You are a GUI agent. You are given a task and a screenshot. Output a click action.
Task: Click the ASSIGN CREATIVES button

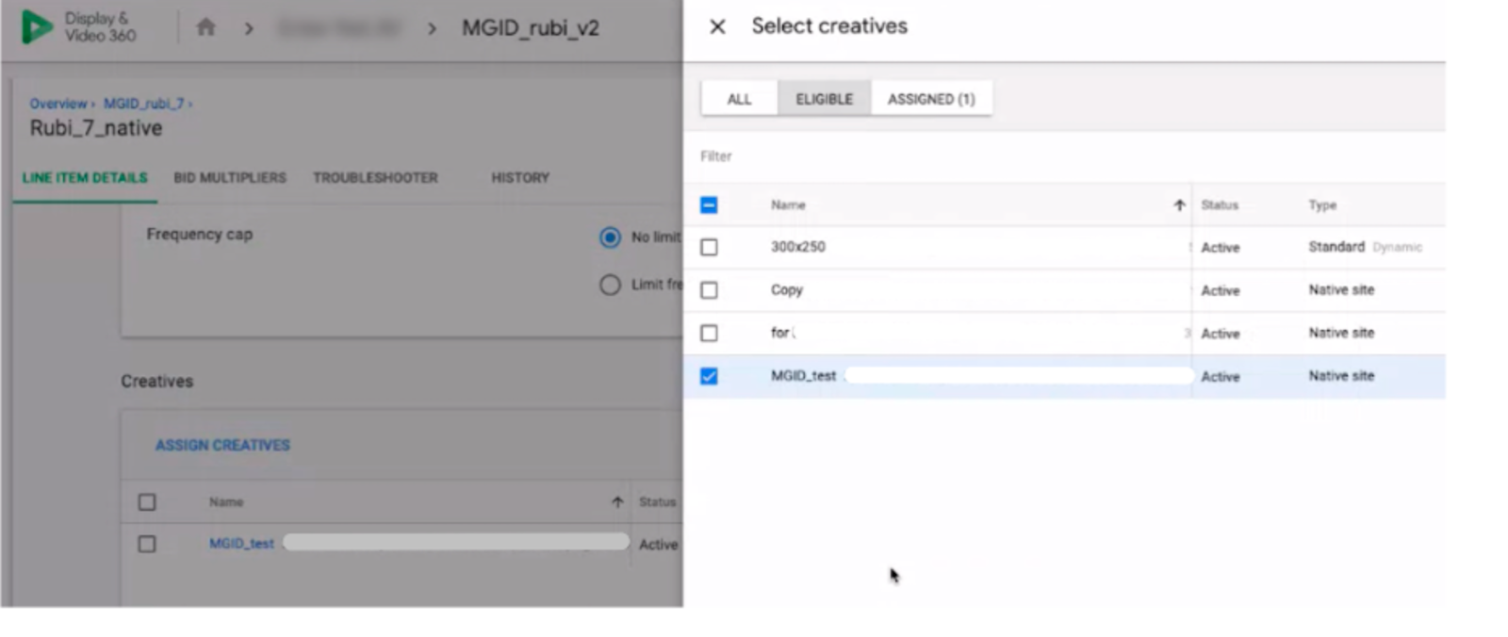222,445
